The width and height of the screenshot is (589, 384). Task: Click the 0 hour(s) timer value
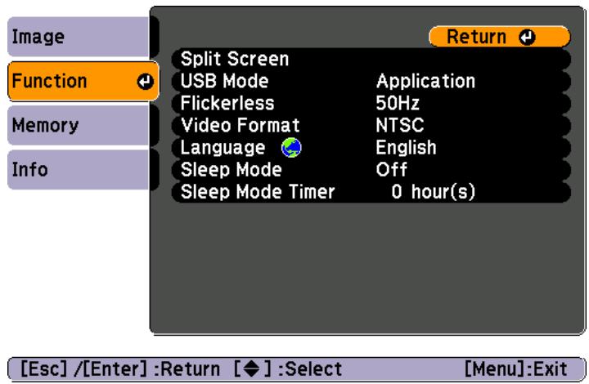click(433, 192)
